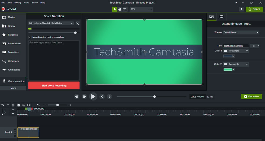Collapse tracks with chevron below add track
This screenshot has height=141, width=265.
[13, 114]
